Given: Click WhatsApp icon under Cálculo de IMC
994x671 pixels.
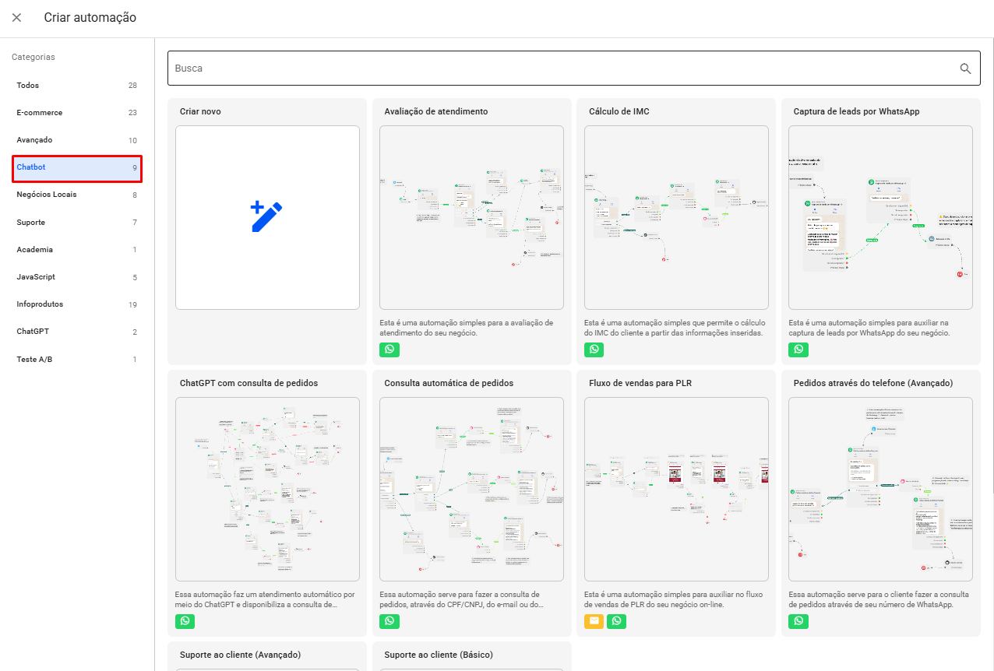Looking at the screenshot, I should [594, 350].
